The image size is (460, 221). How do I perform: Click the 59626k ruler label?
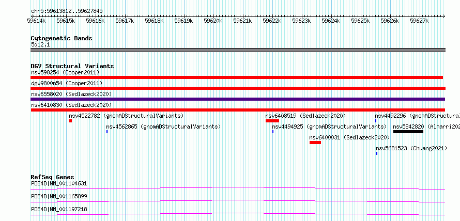pos(390,21)
